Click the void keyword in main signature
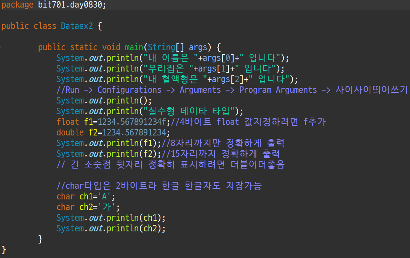 (x=111, y=47)
